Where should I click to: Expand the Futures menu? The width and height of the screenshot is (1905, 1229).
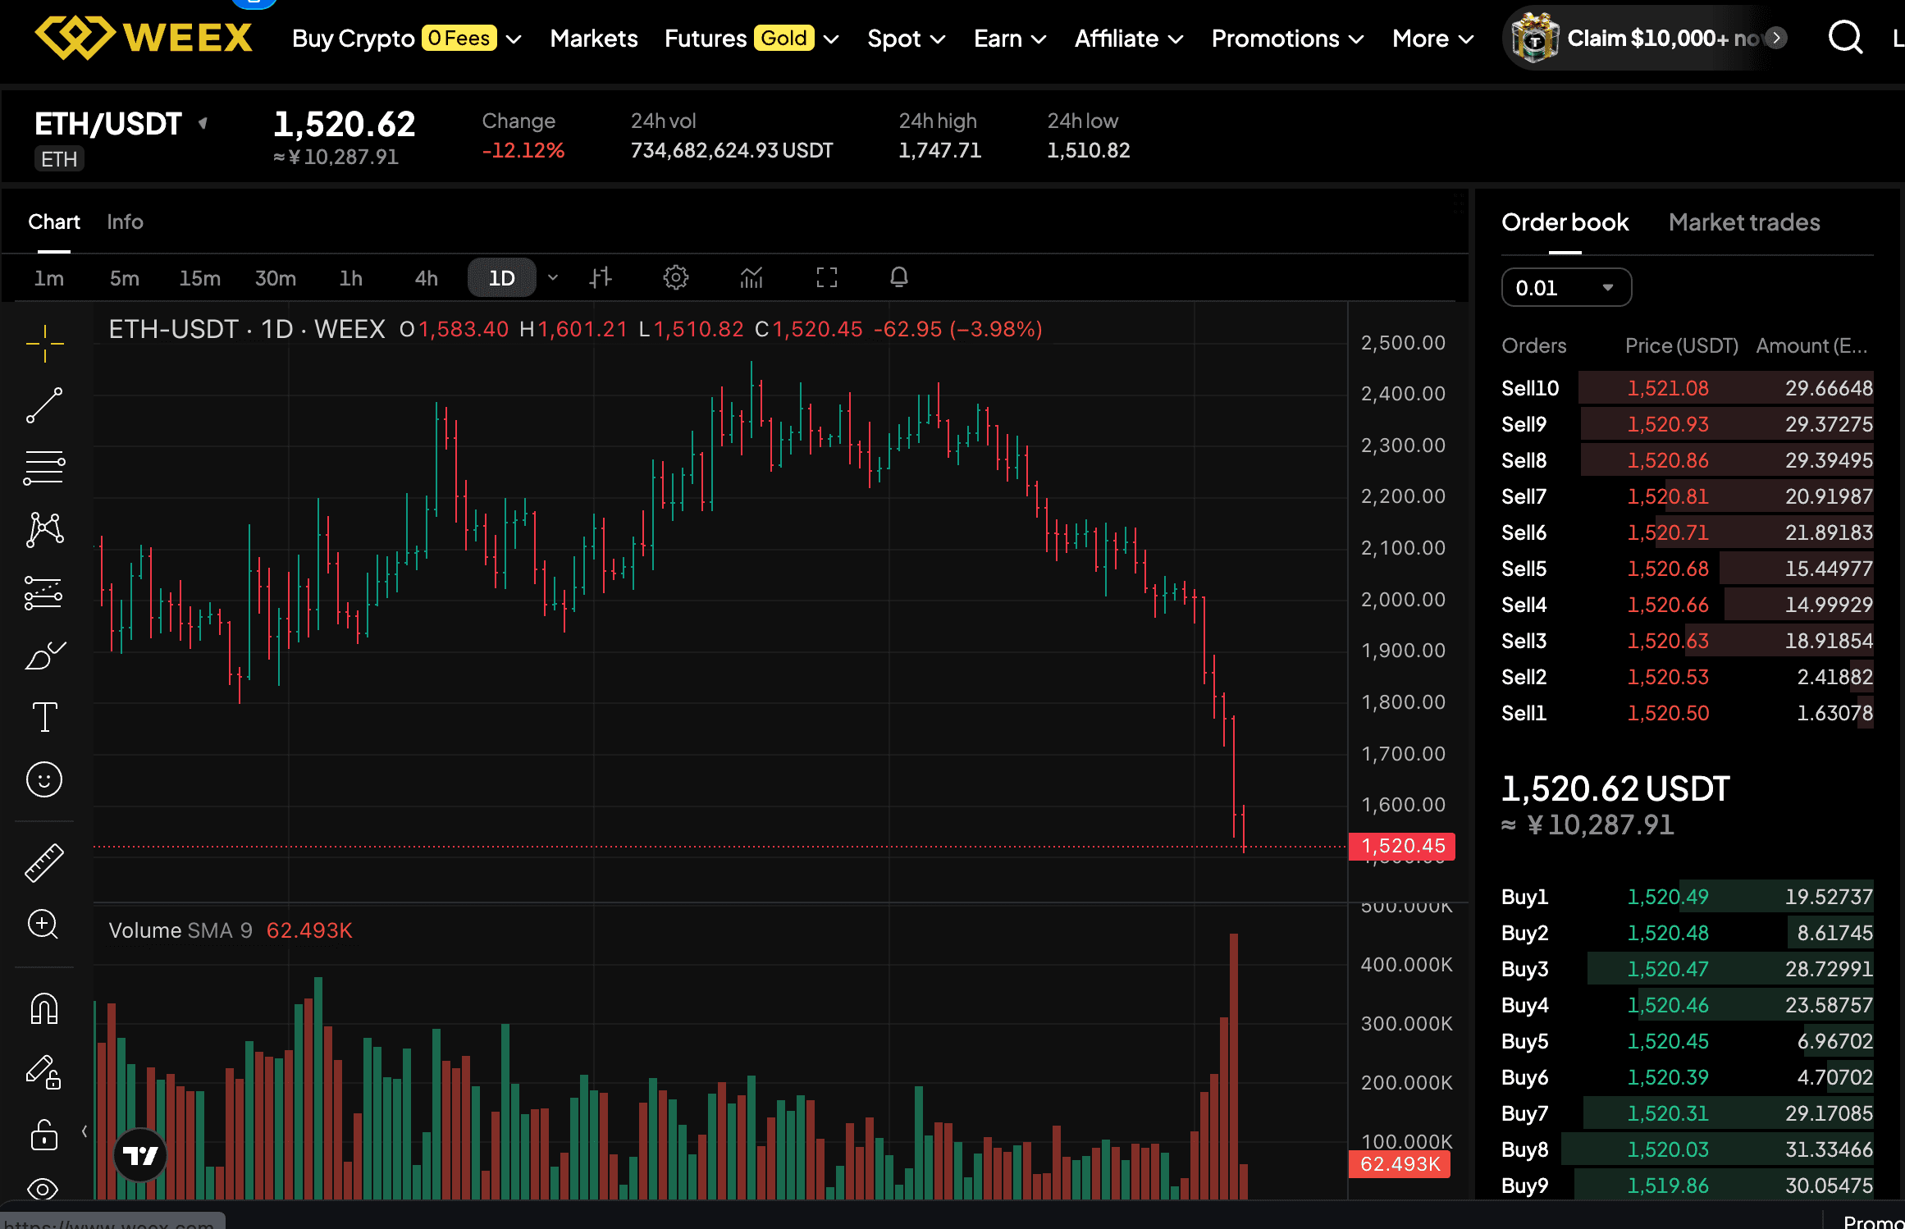751,39
